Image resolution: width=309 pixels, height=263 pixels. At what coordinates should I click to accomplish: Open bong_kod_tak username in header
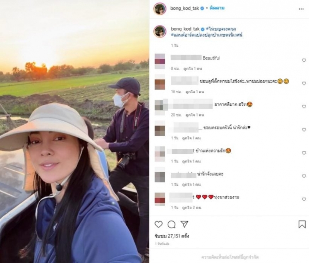point(185,8)
